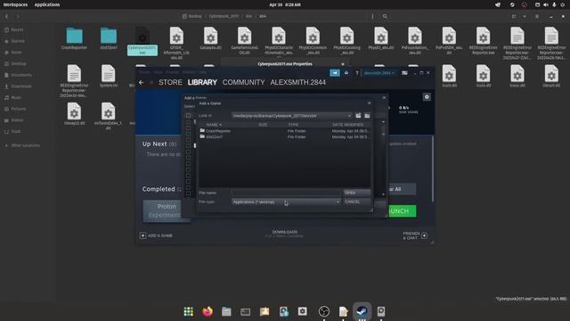Go back using Steam's back arrow
The width and height of the screenshot is (570, 321).
click(141, 83)
